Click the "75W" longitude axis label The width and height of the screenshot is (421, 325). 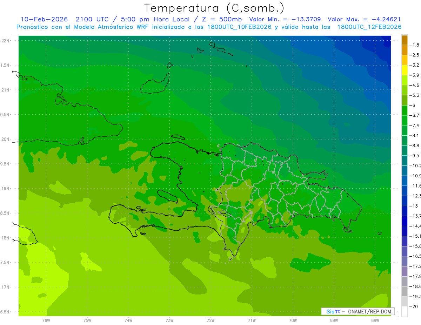(x=87, y=320)
